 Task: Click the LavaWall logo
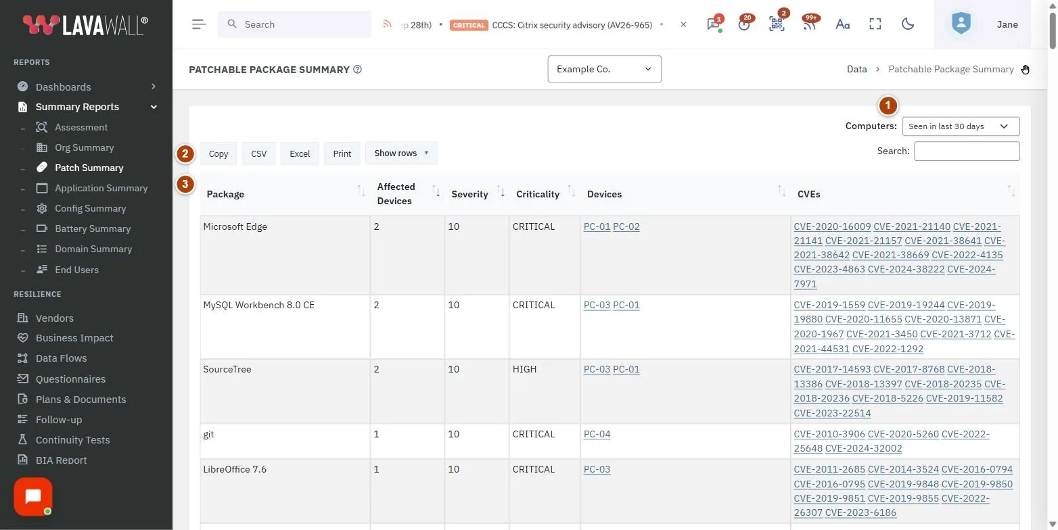[x=85, y=24]
